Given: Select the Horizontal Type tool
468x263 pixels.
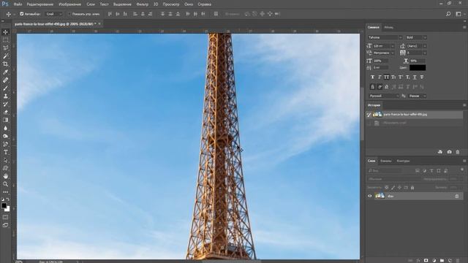Looking at the screenshot, I should click(5, 153).
